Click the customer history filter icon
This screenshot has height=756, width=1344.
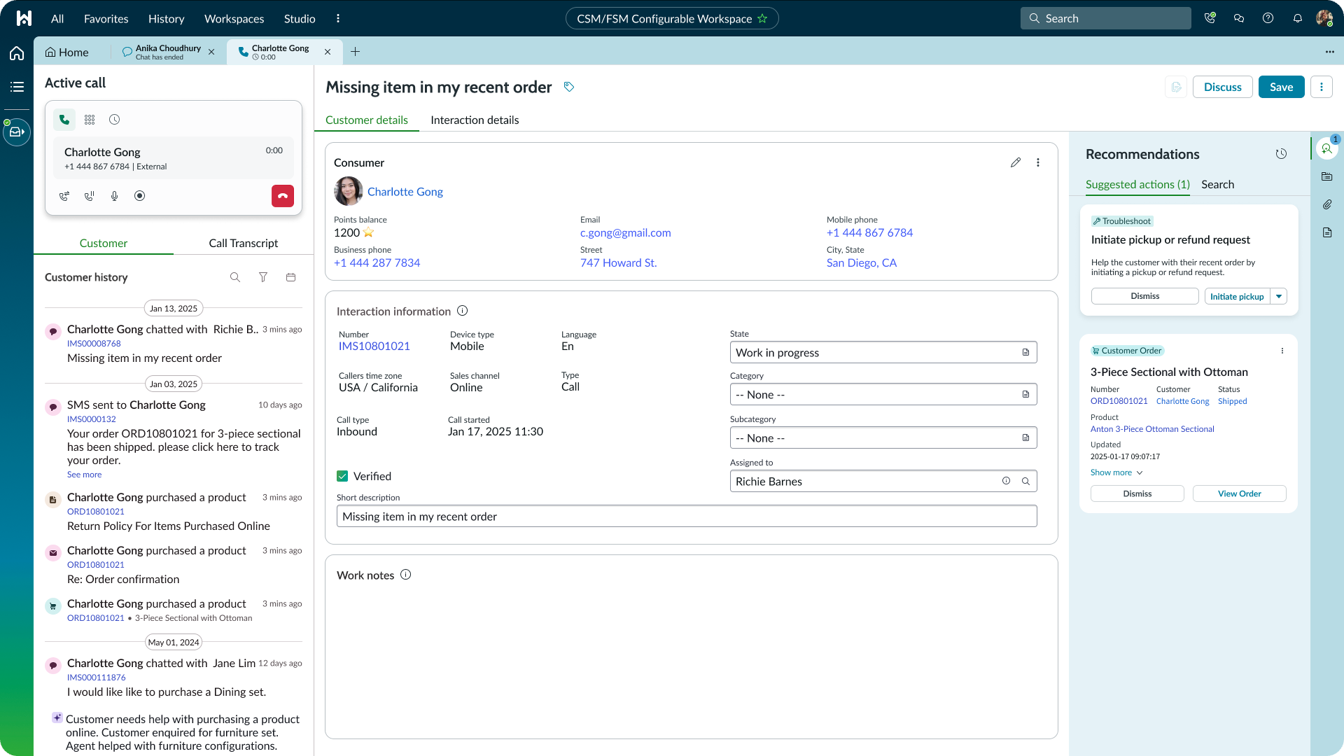pos(263,277)
